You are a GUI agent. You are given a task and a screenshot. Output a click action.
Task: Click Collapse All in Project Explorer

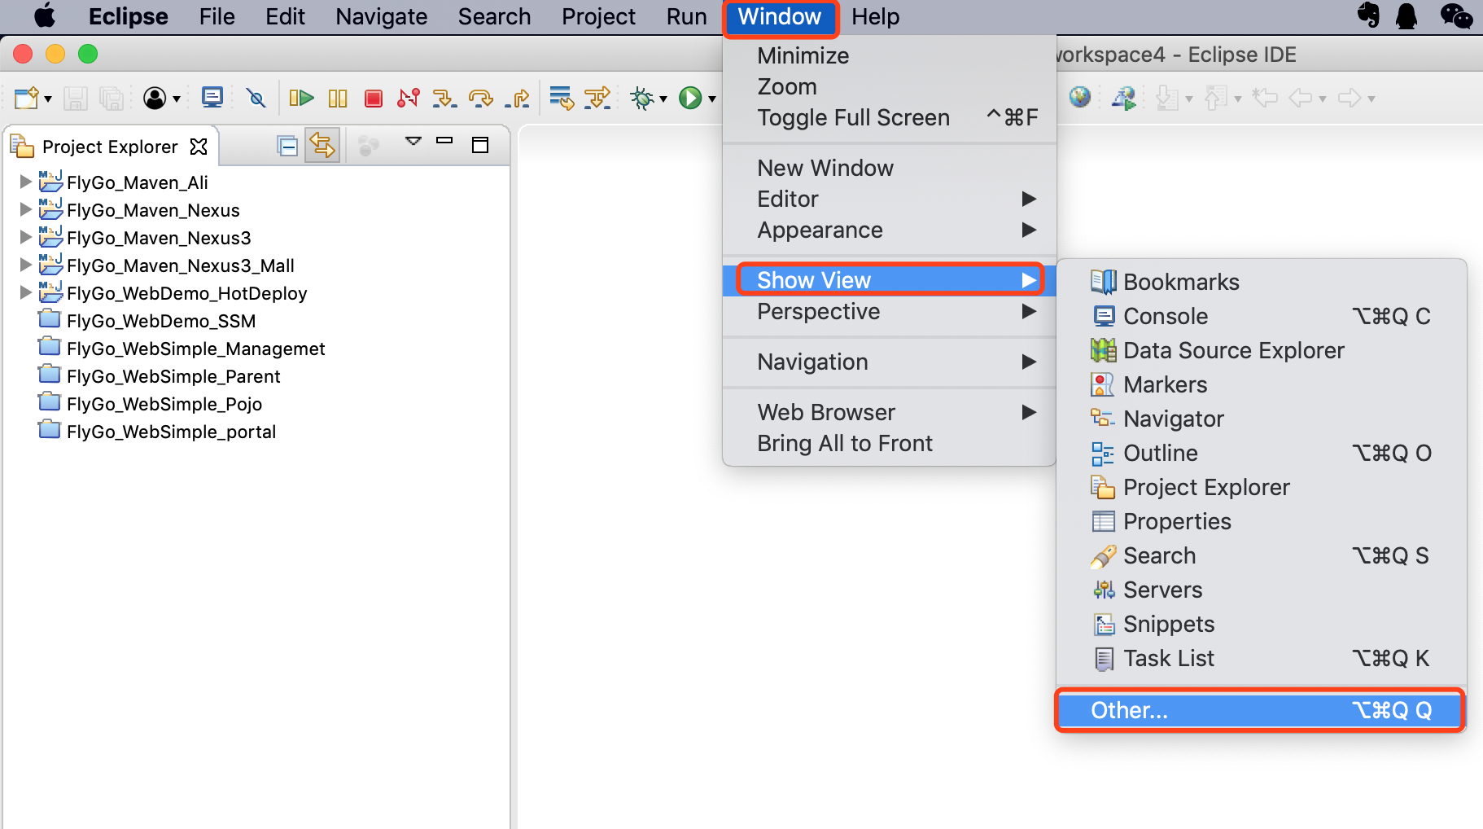point(287,147)
